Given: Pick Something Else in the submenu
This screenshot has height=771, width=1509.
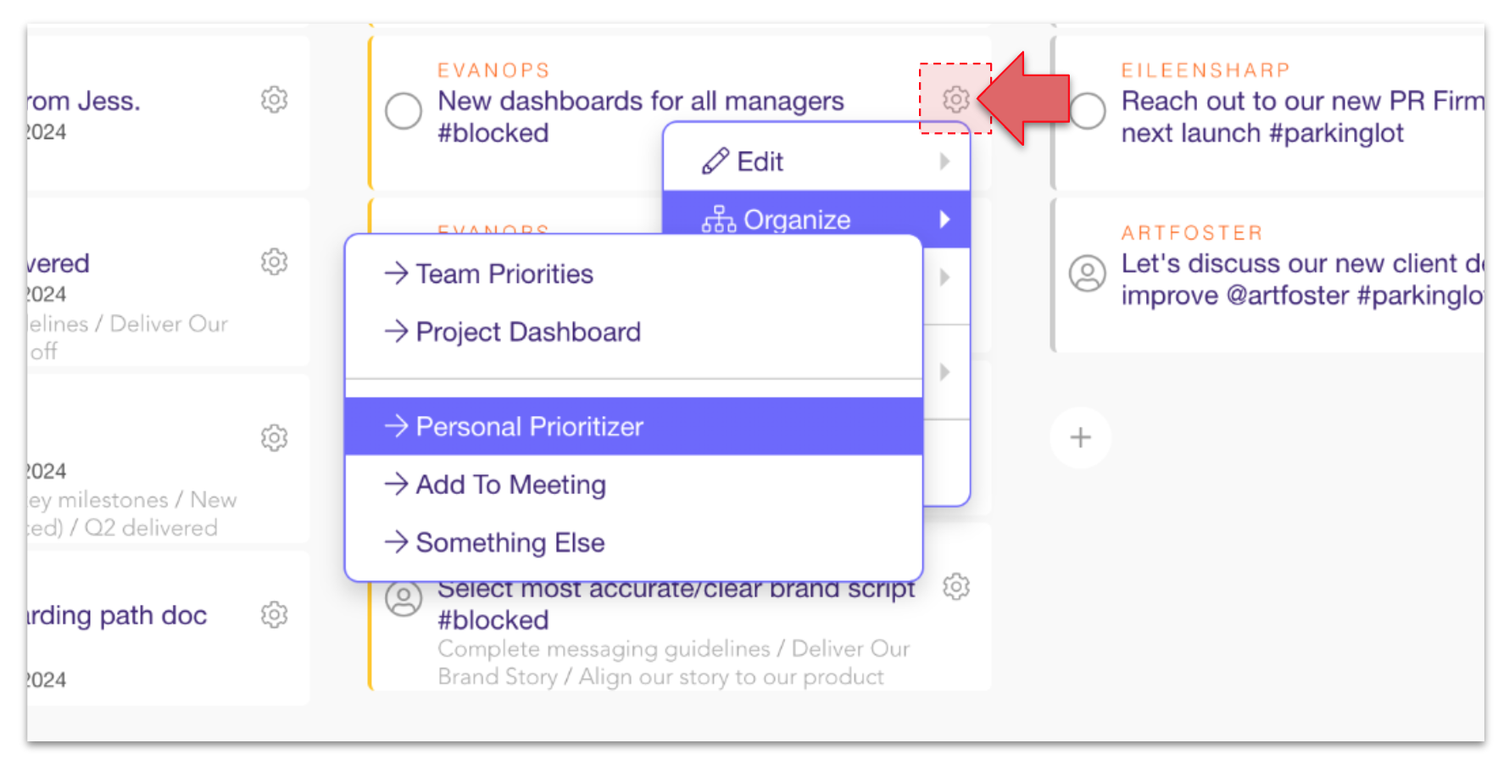Looking at the screenshot, I should click(509, 542).
